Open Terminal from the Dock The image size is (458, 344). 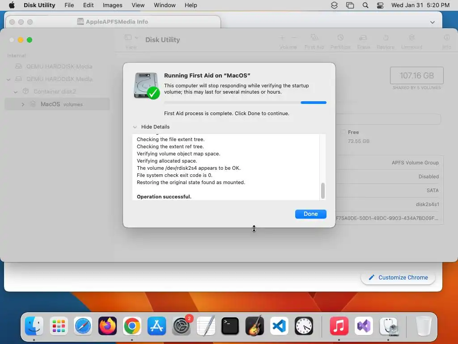pos(230,326)
